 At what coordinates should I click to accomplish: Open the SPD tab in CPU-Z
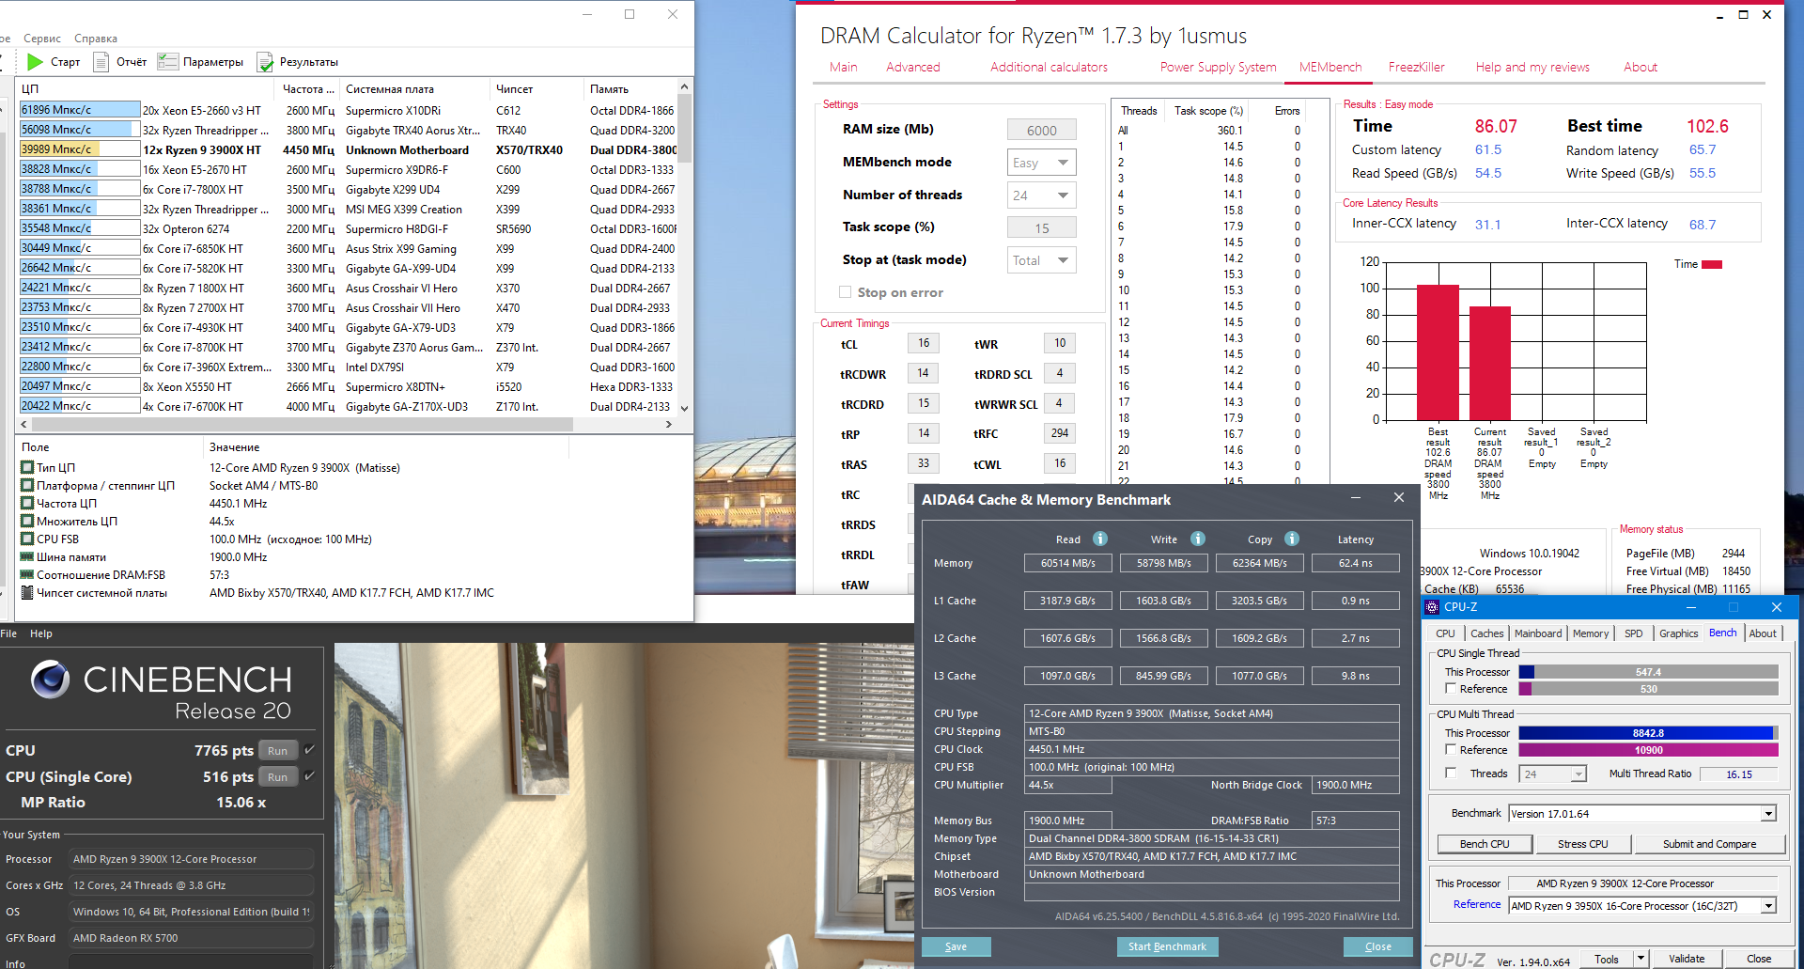tap(1634, 633)
